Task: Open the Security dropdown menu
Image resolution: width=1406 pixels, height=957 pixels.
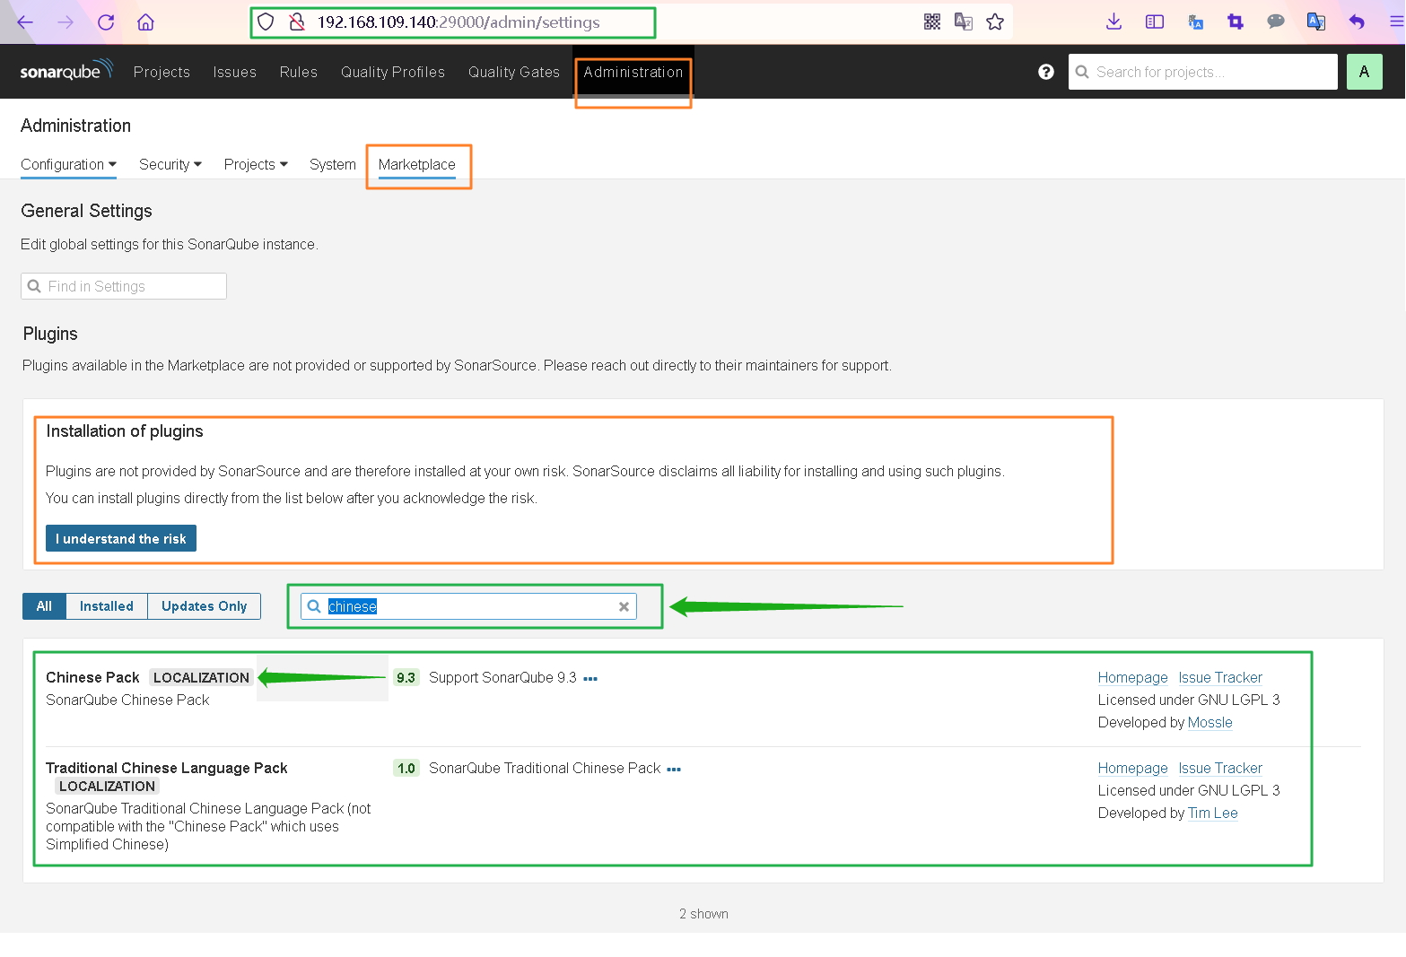Action: coord(170,164)
